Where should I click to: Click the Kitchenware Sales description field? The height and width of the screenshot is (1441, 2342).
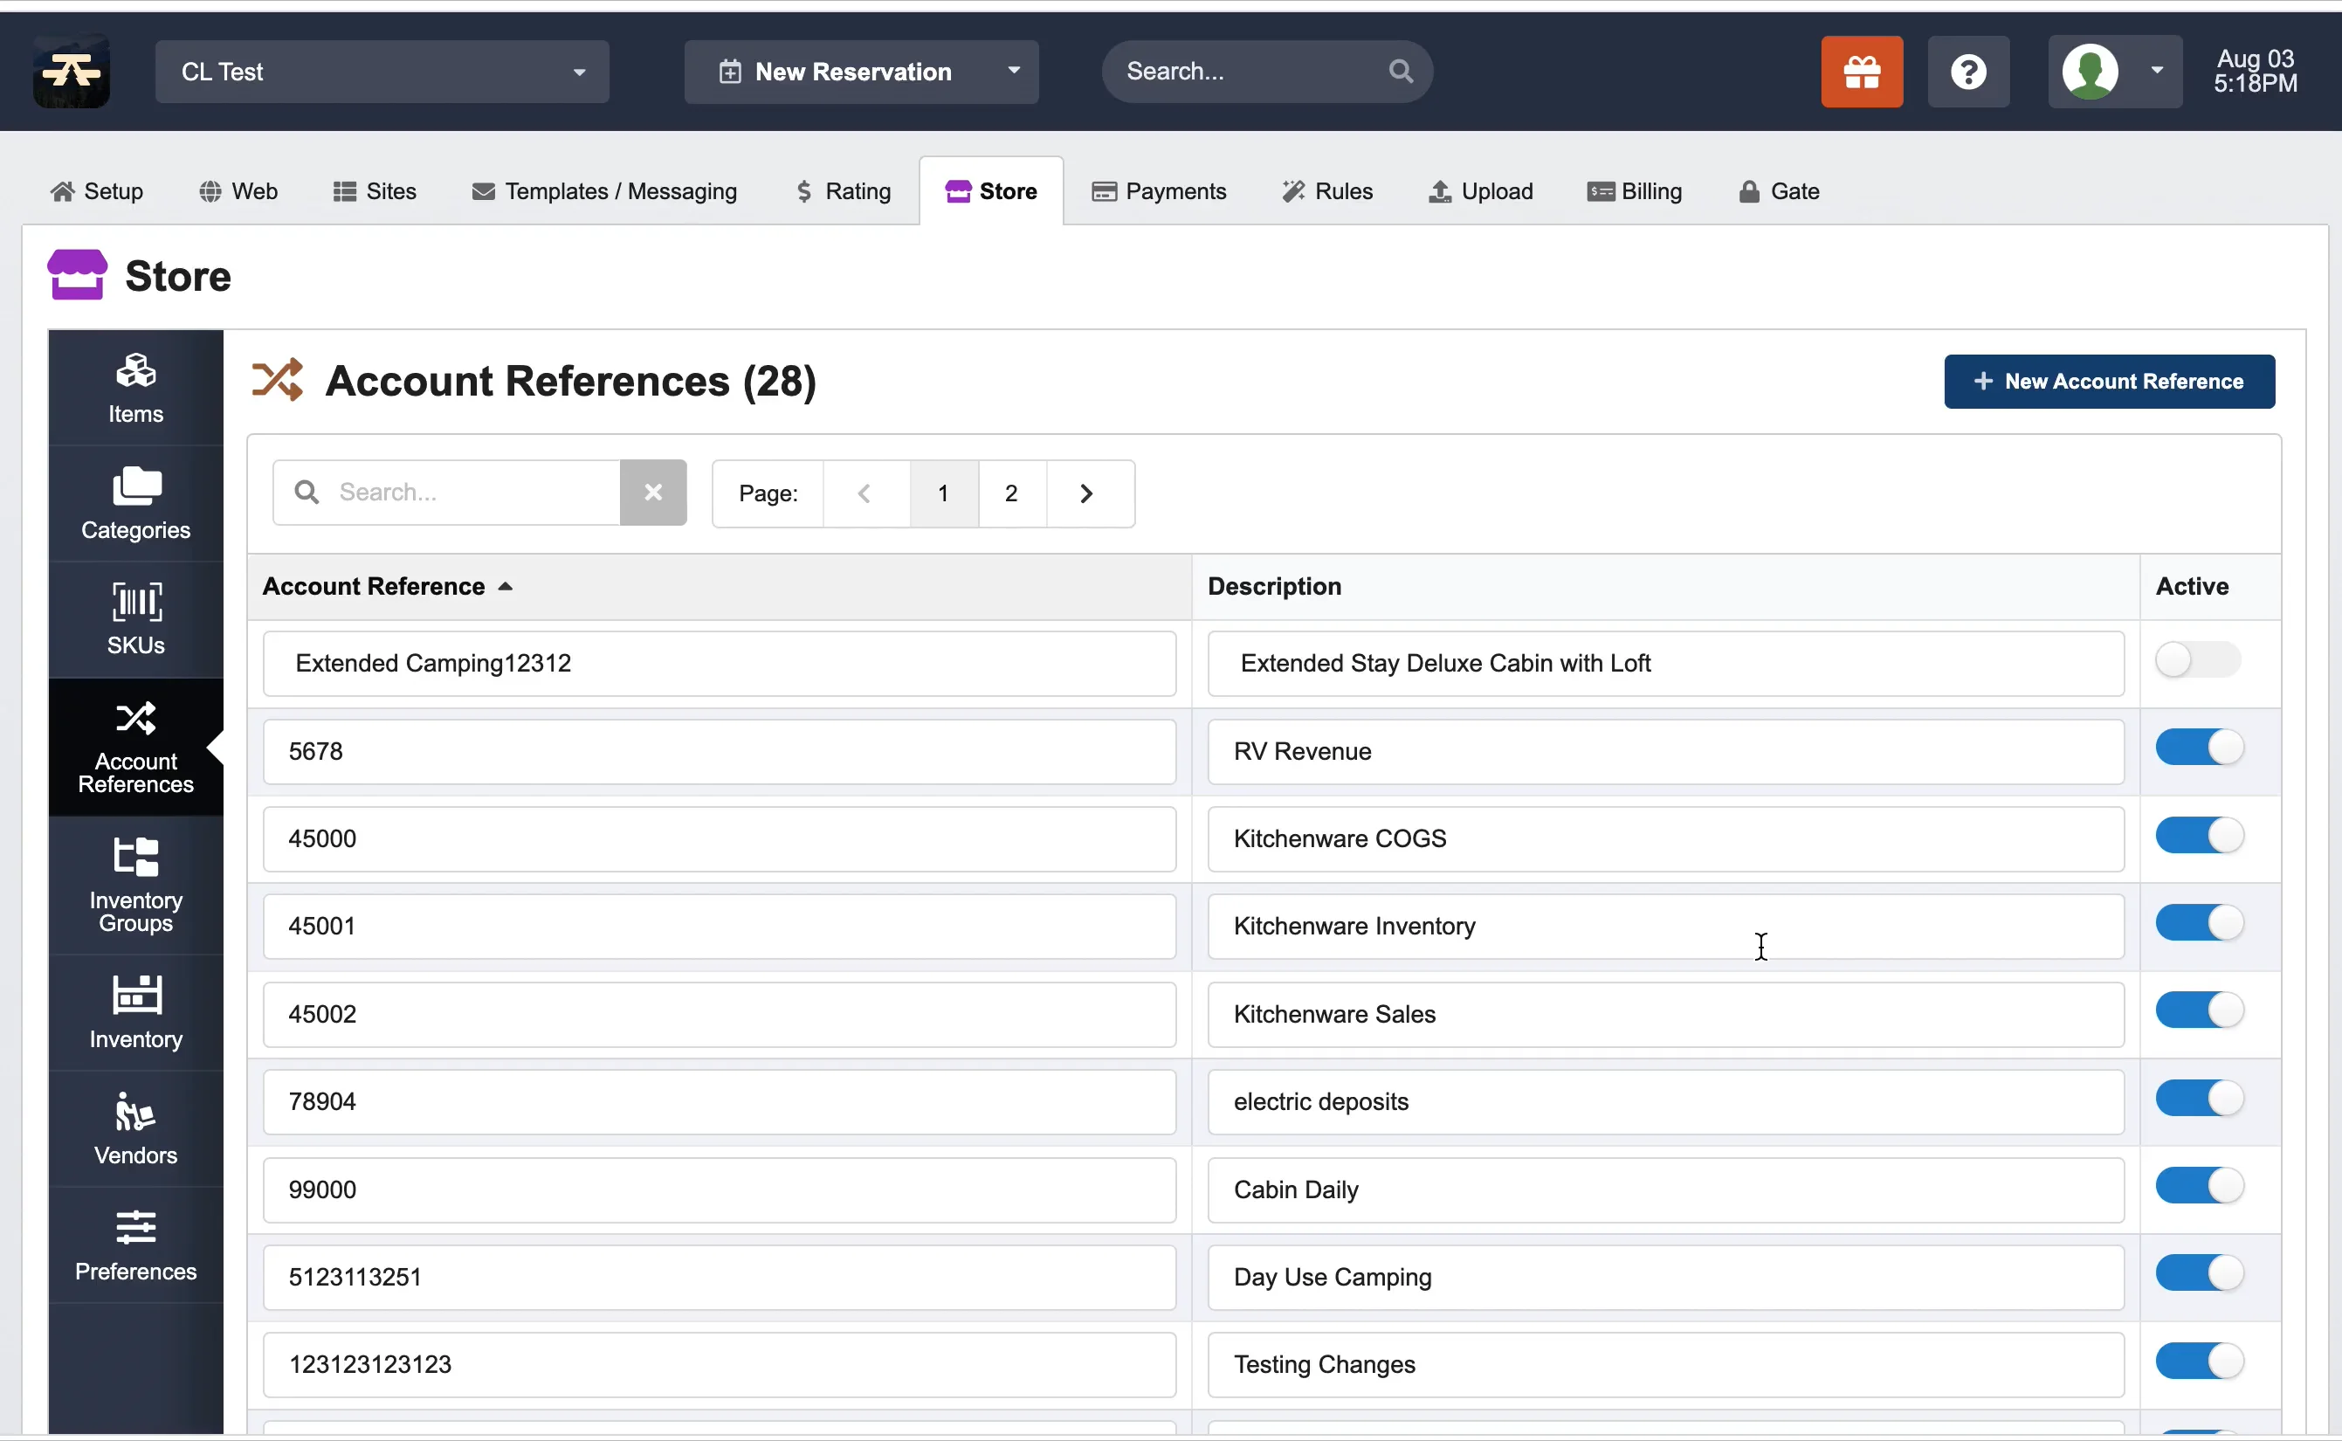click(x=1664, y=1015)
